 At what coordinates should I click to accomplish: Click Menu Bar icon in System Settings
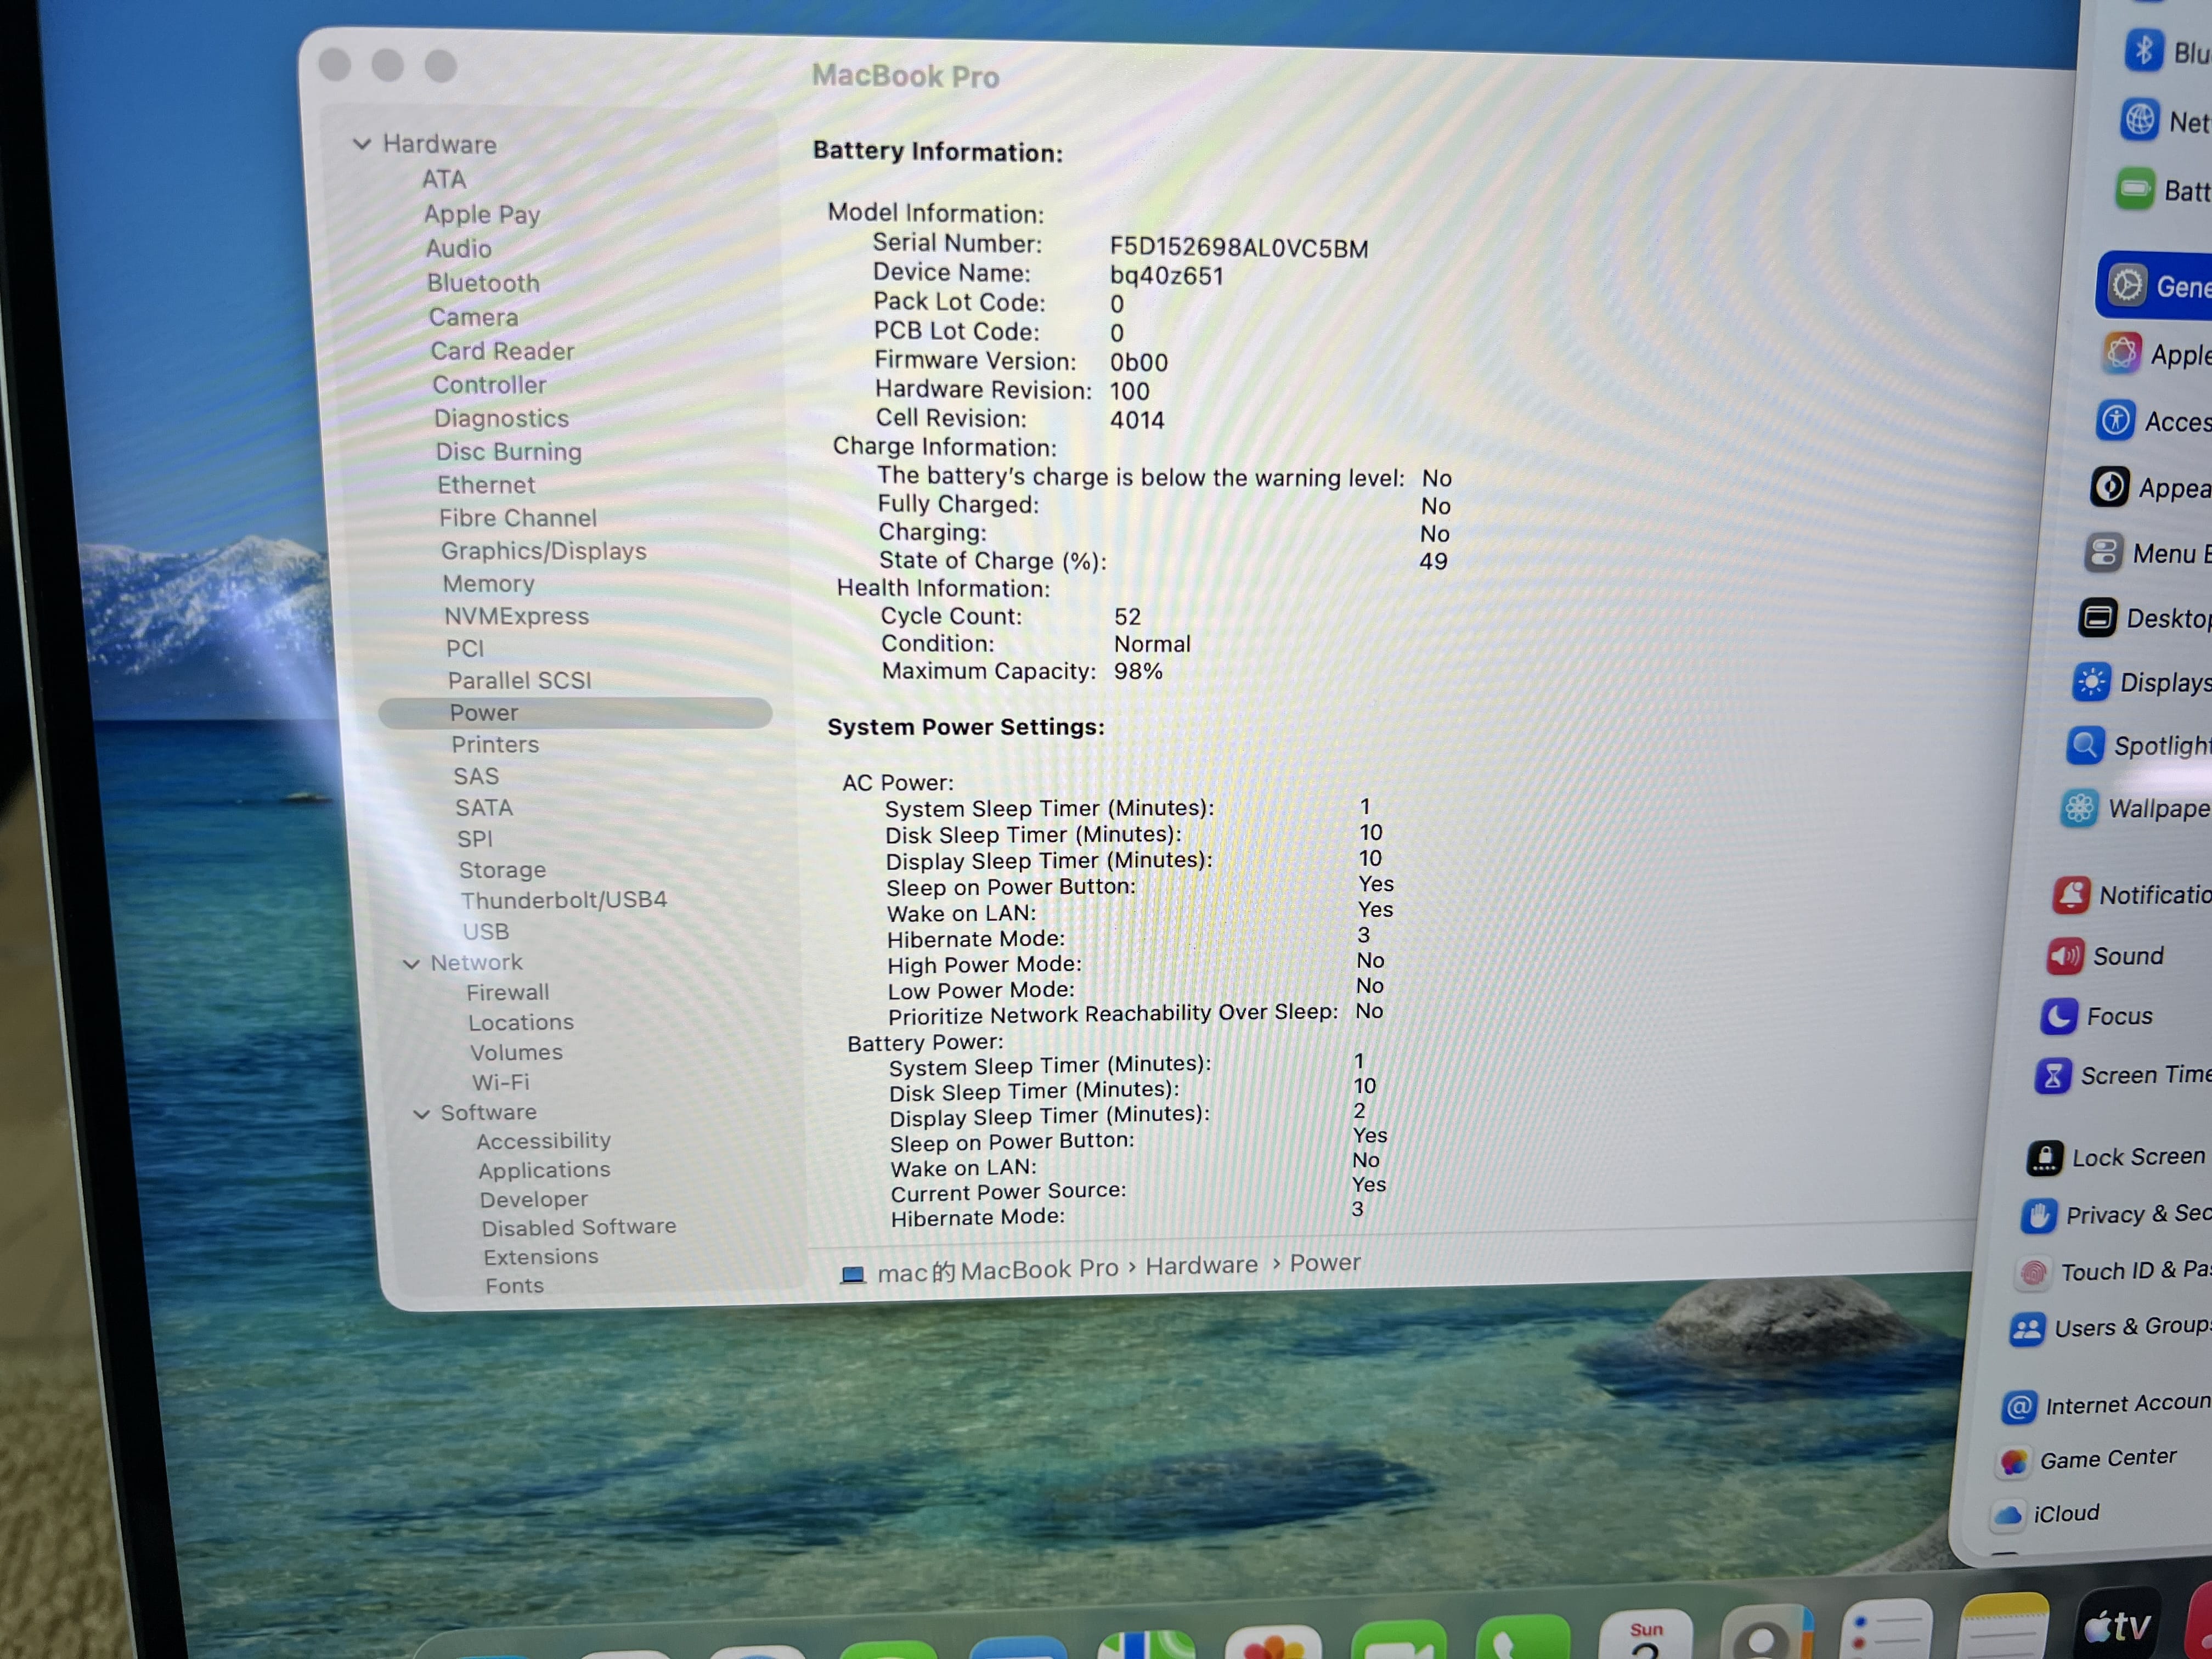(x=2103, y=552)
